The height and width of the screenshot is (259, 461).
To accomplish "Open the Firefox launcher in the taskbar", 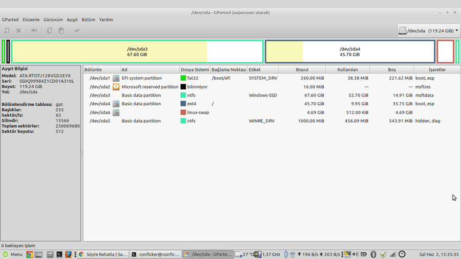I will (68, 254).
